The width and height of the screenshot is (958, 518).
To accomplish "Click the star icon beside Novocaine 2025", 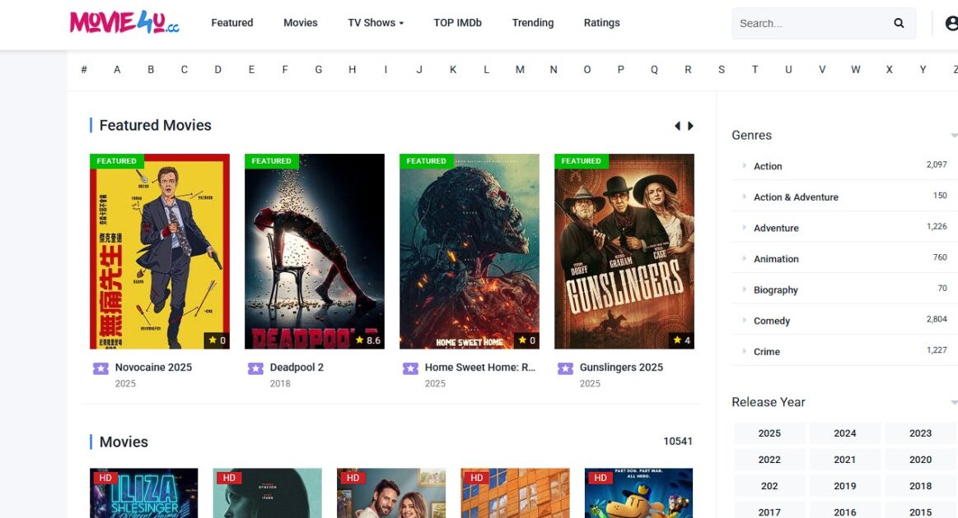I will click(100, 368).
